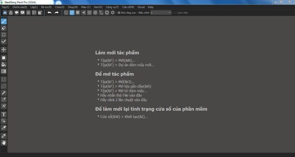
Task: Enable concentric circle snap
Action: coord(95,13)
